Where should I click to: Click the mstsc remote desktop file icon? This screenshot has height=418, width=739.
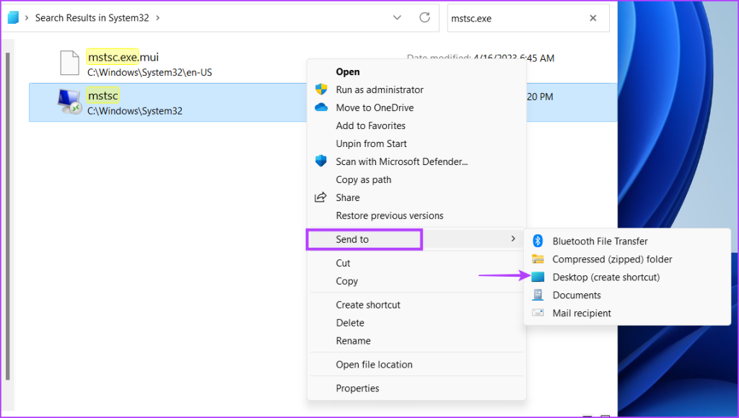click(69, 102)
